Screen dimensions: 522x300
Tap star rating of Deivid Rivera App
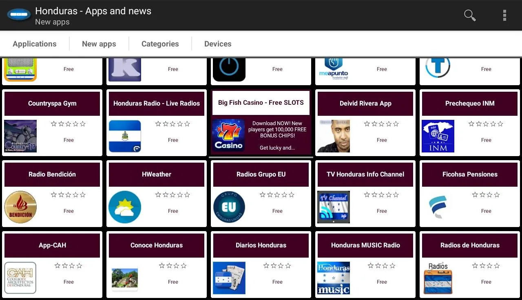pos(382,124)
